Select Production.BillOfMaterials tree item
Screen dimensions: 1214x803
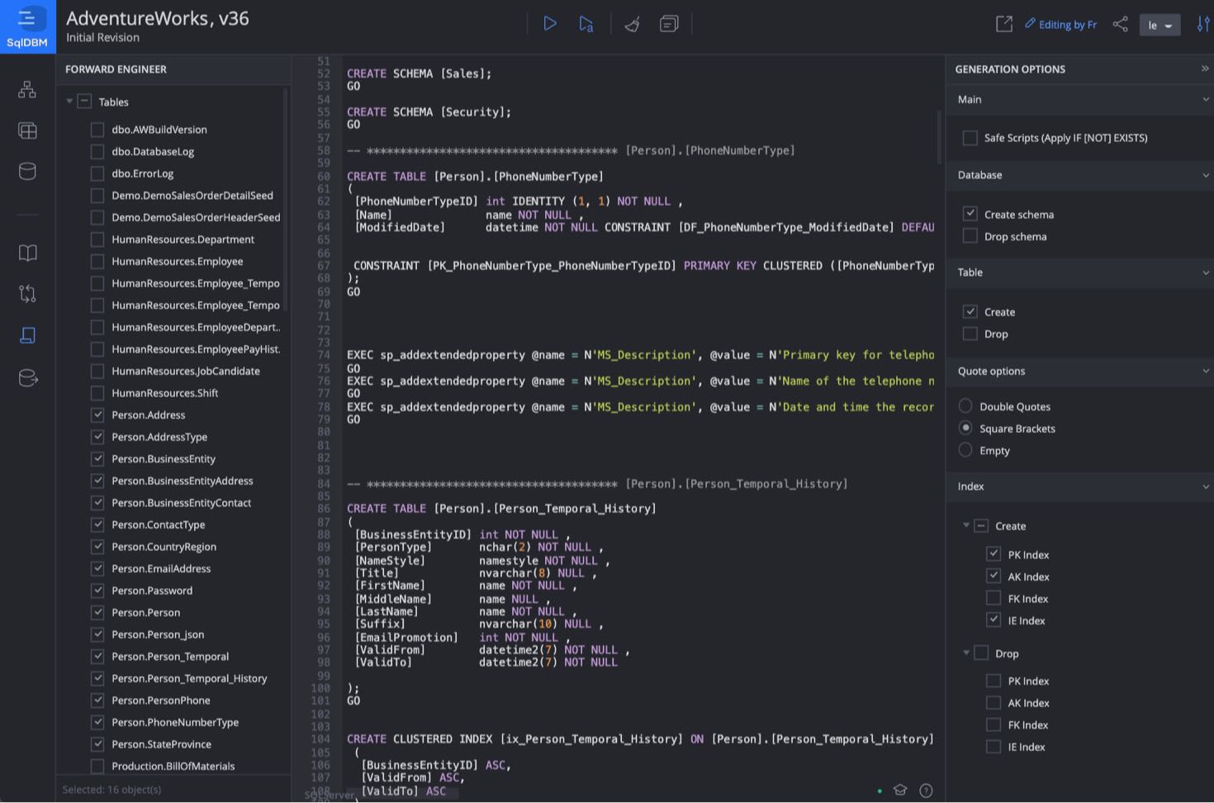[x=173, y=766]
